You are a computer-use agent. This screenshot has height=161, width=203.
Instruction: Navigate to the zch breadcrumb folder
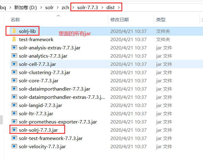click(x=65, y=8)
